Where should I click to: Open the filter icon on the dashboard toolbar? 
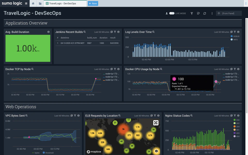191,13
